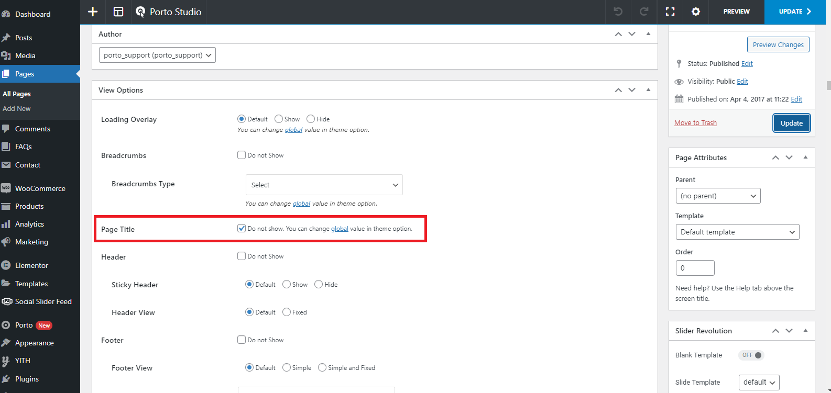Select Loading Overlay Hide radio
Screen dimensions: 831x393
click(x=311, y=119)
